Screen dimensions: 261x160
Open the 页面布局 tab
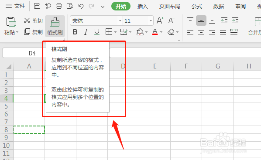tap(169, 6)
